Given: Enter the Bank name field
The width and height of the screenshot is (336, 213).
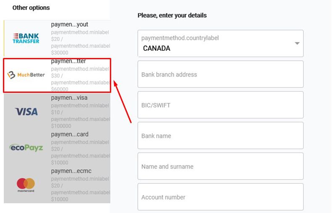Looking at the screenshot, I should (x=220, y=136).
